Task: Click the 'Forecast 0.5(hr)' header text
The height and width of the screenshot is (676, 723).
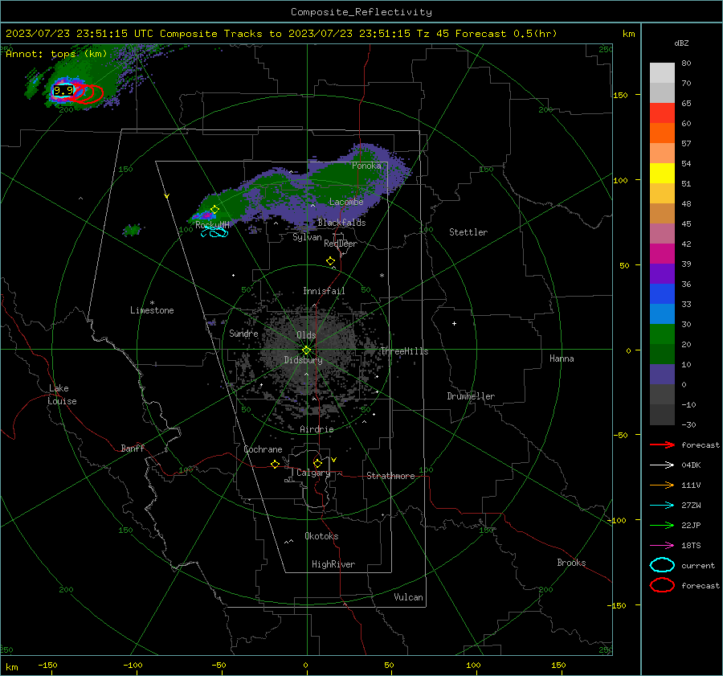Action: tap(506, 34)
